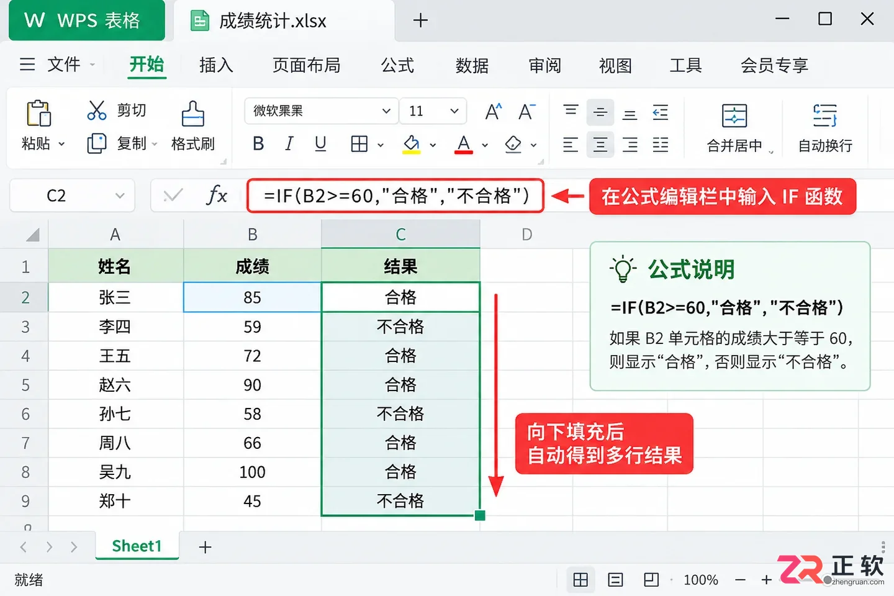The image size is (894, 596).
Task: Apply the yellow fill color
Action: (412, 145)
